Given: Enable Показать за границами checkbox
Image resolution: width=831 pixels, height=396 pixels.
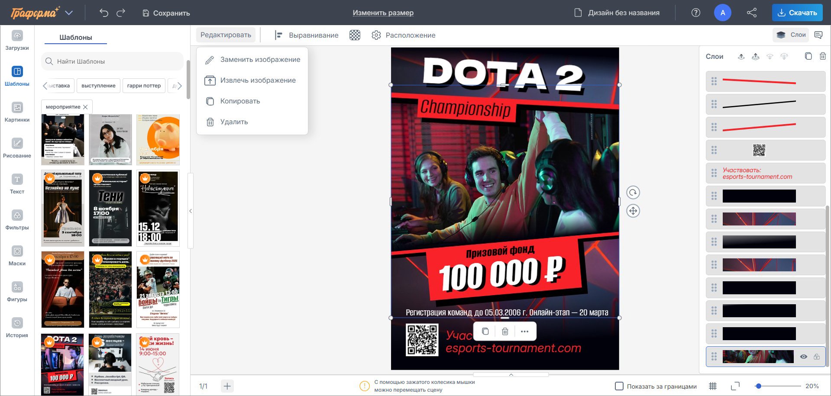Looking at the screenshot, I should click(x=619, y=386).
